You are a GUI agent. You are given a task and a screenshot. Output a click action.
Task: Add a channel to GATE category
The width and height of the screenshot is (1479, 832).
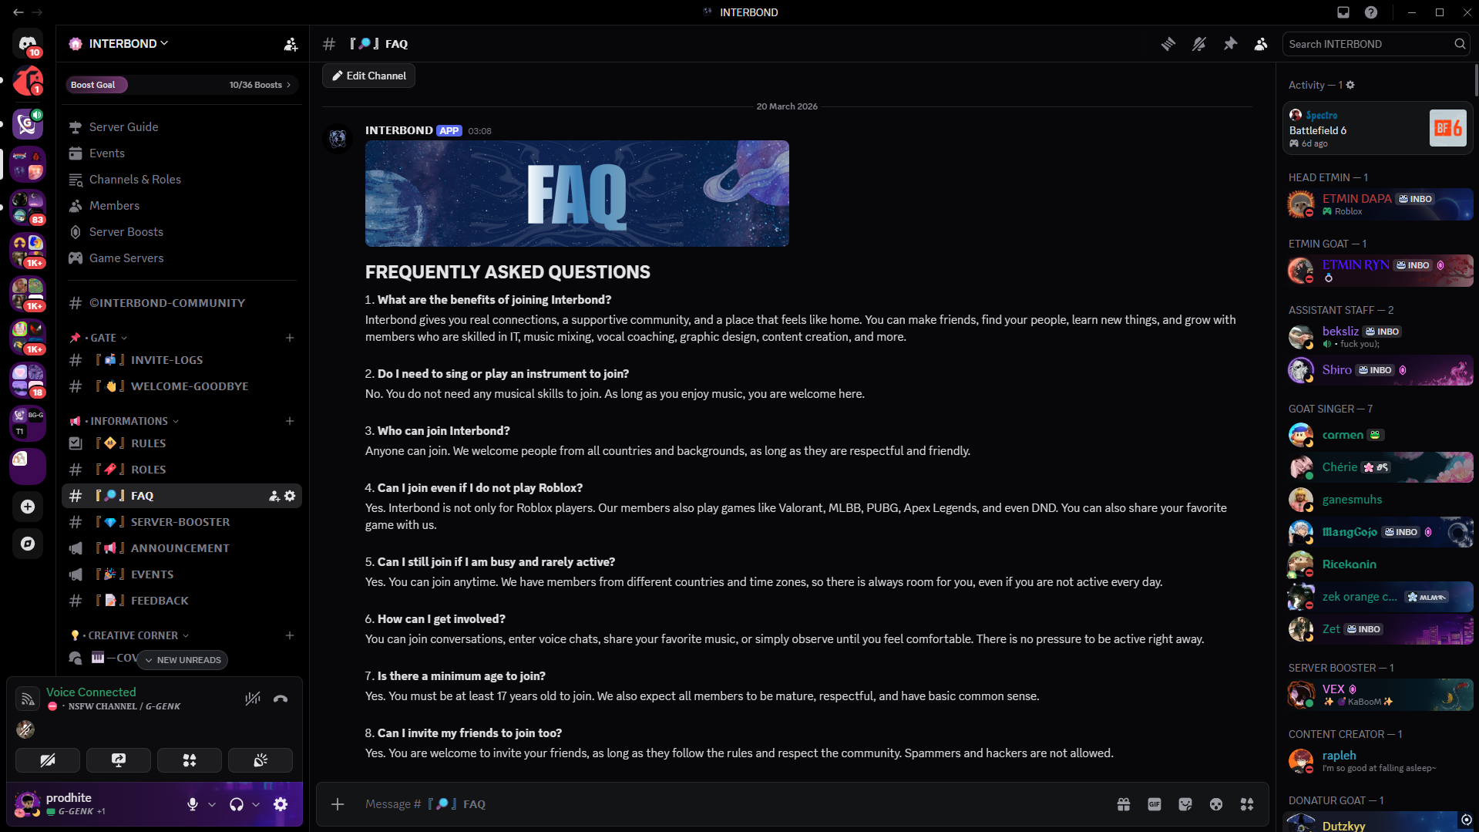pos(290,338)
